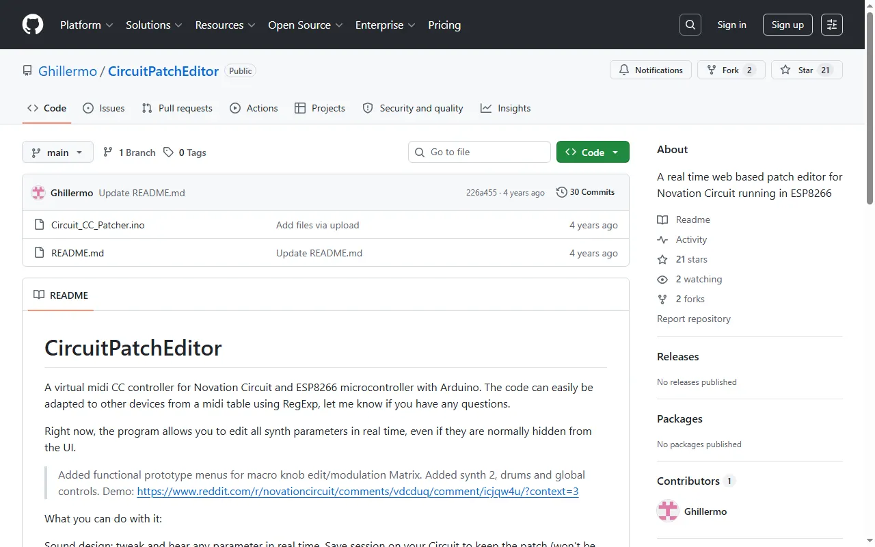875x547 pixels.
Task: Click Sign in
Action: click(731, 25)
